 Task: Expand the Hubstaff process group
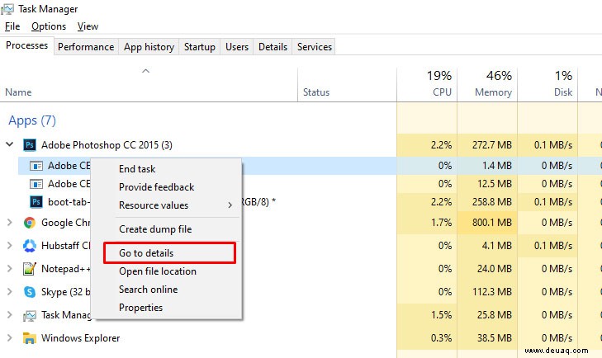[x=10, y=246]
